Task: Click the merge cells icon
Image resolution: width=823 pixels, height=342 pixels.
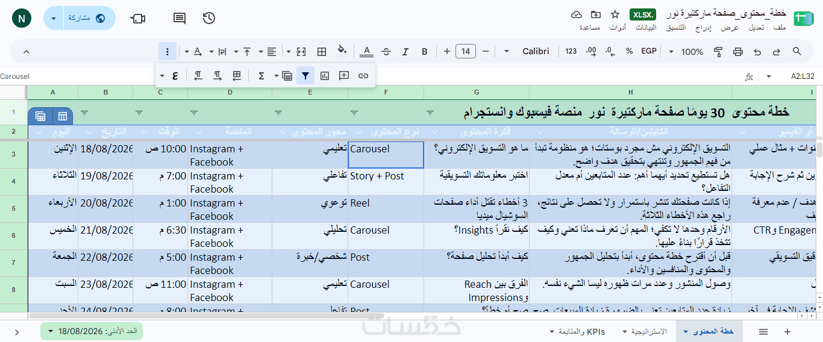Action: click(x=302, y=52)
